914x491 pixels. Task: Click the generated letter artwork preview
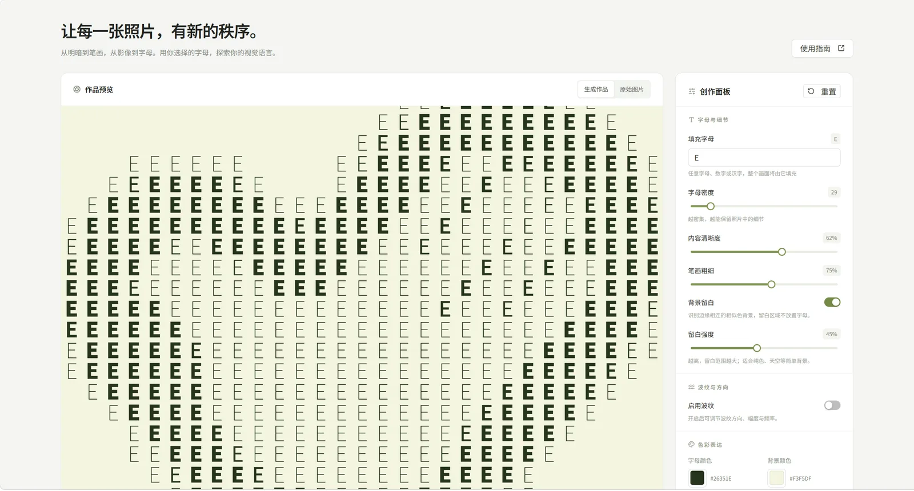(x=362, y=297)
